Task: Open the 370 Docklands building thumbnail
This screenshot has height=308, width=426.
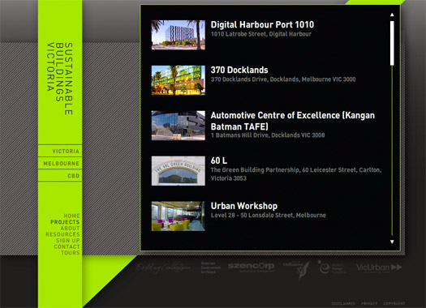Action: (x=179, y=80)
